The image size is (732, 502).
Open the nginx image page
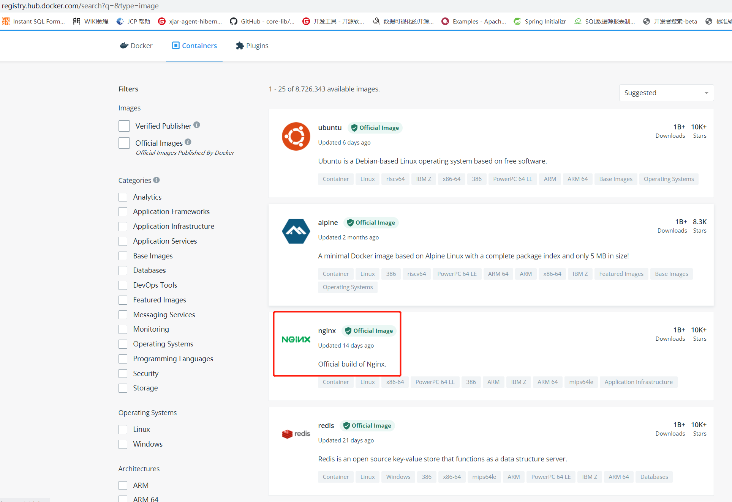pos(327,330)
